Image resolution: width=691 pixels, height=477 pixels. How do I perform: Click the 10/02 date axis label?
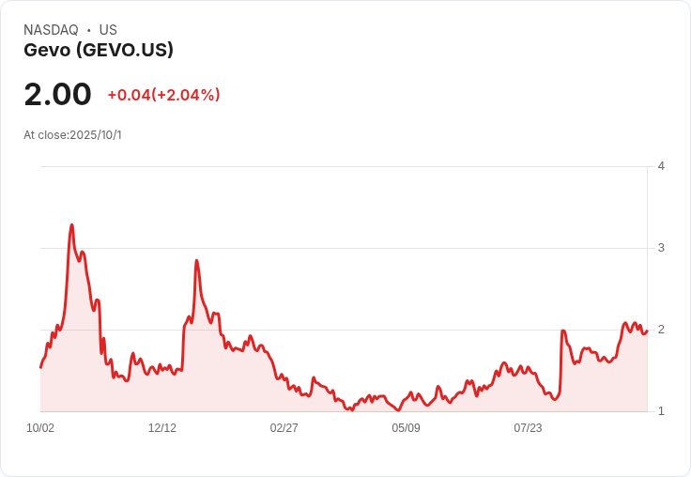pyautogui.click(x=40, y=428)
